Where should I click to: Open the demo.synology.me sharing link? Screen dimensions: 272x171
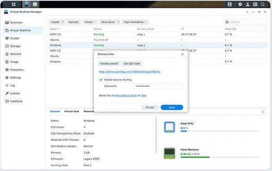(x=130, y=72)
